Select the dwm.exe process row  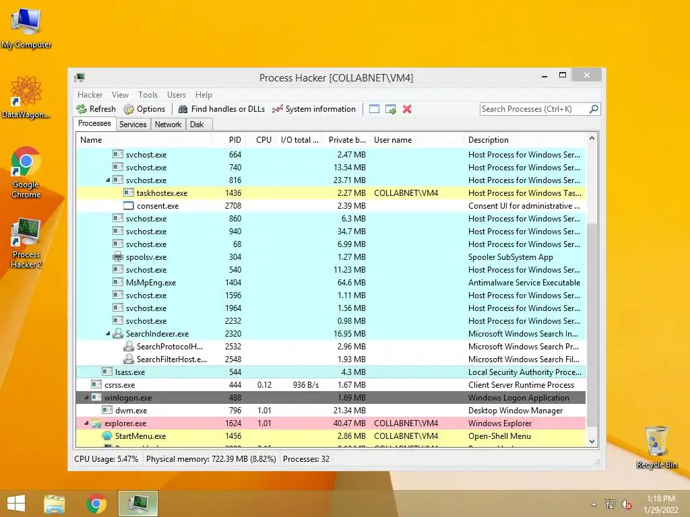pyautogui.click(x=331, y=411)
